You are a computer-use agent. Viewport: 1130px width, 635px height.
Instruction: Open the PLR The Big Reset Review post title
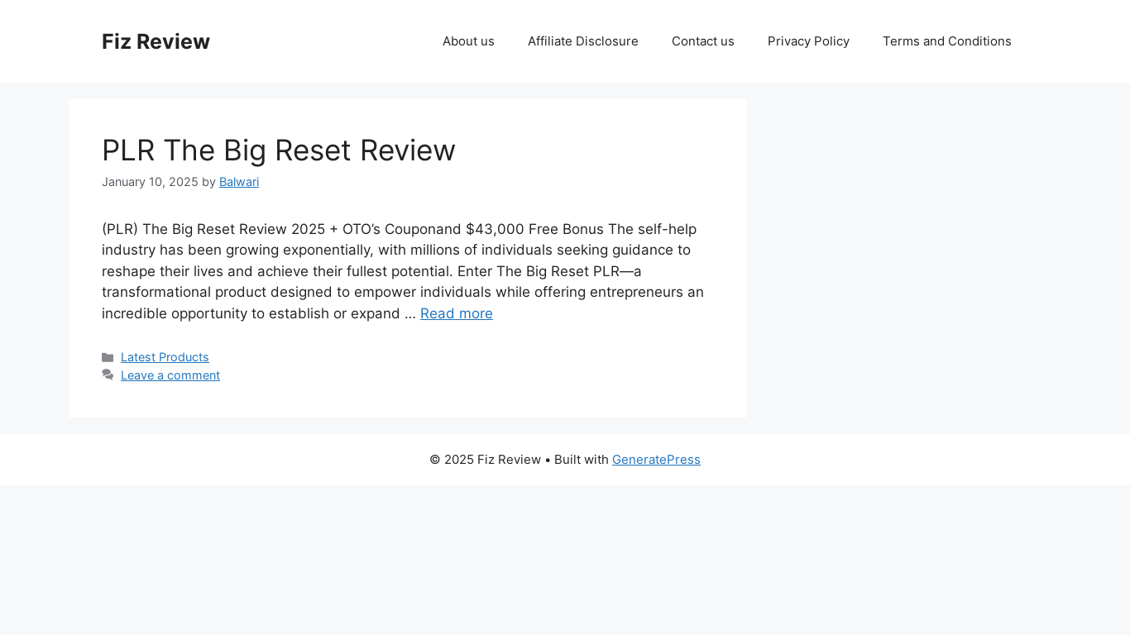tap(279, 150)
